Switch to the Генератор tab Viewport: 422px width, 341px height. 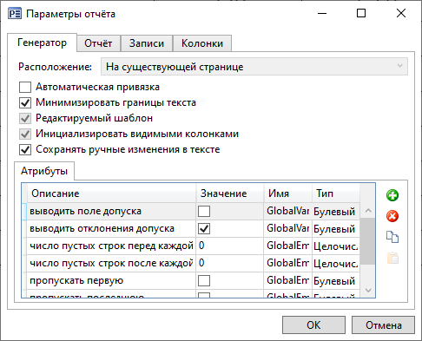tap(42, 43)
